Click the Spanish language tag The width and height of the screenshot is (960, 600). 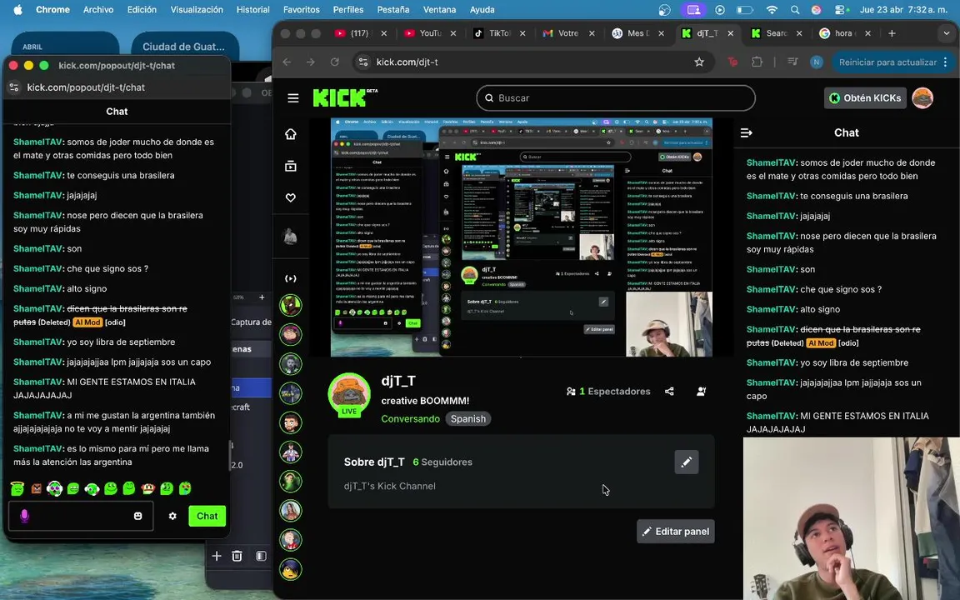468,419
